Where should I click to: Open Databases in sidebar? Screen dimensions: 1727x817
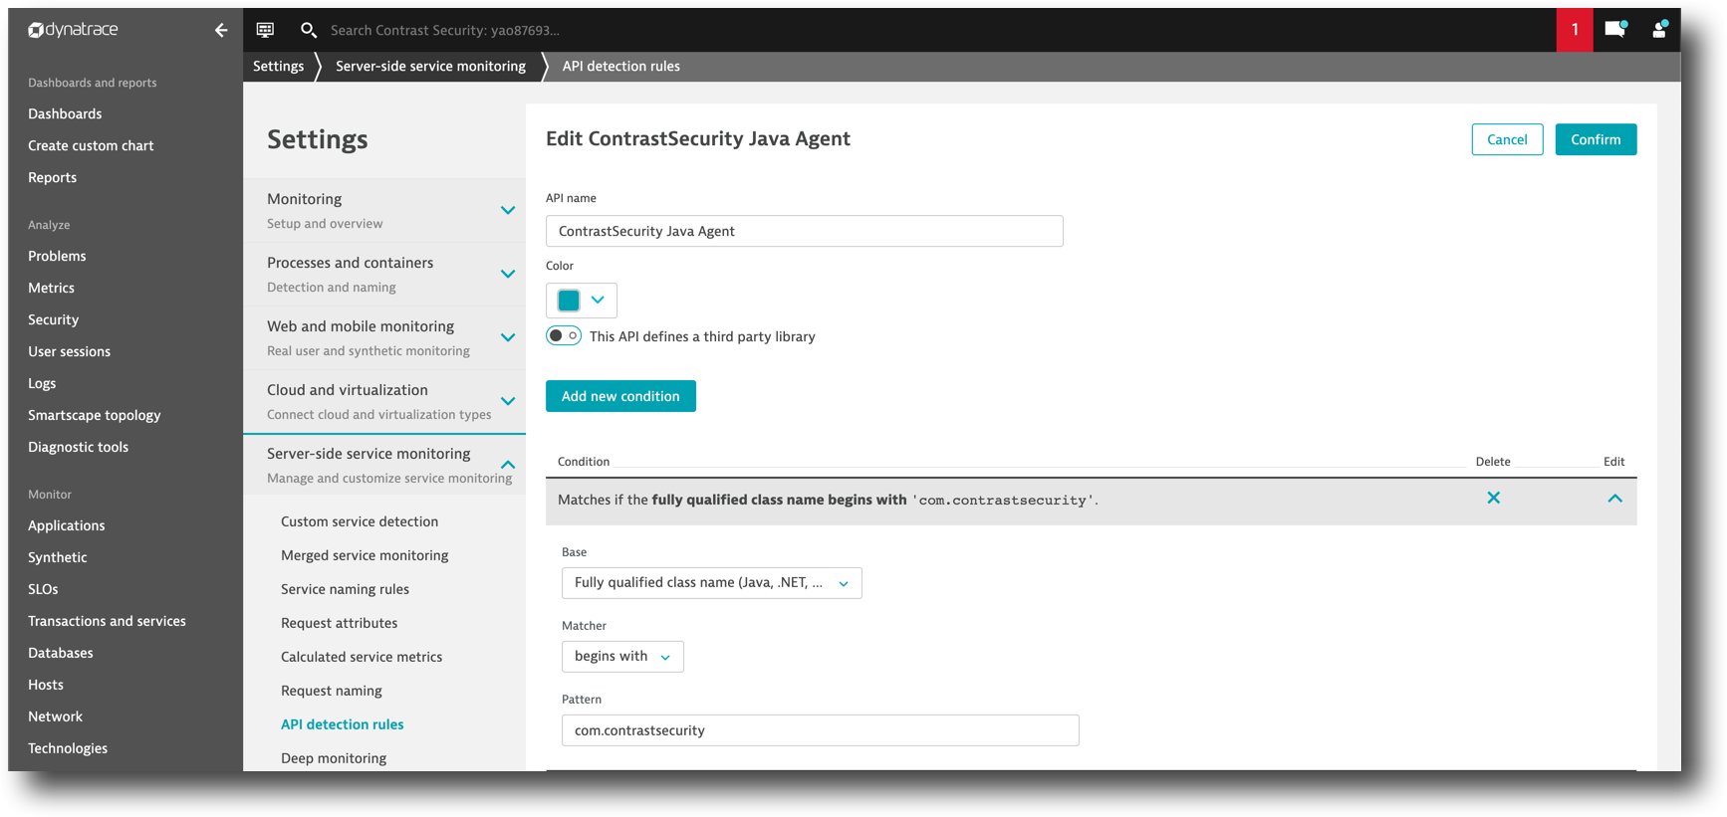point(60,653)
